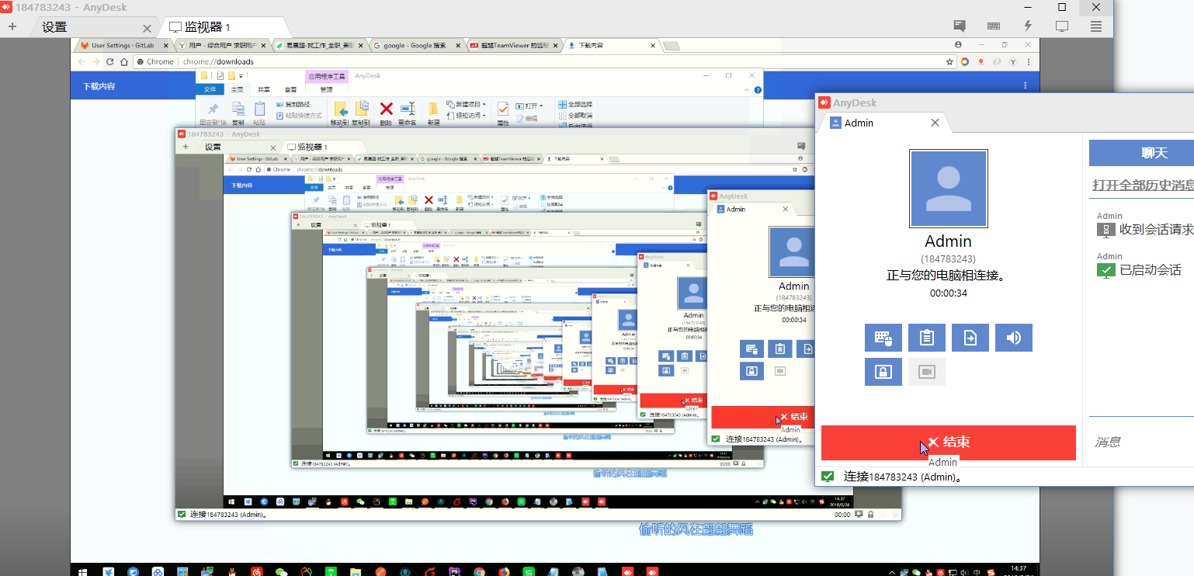Image resolution: width=1194 pixels, height=576 pixels.
Task: Add a new AnyDesk session tab
Action: 12,26
